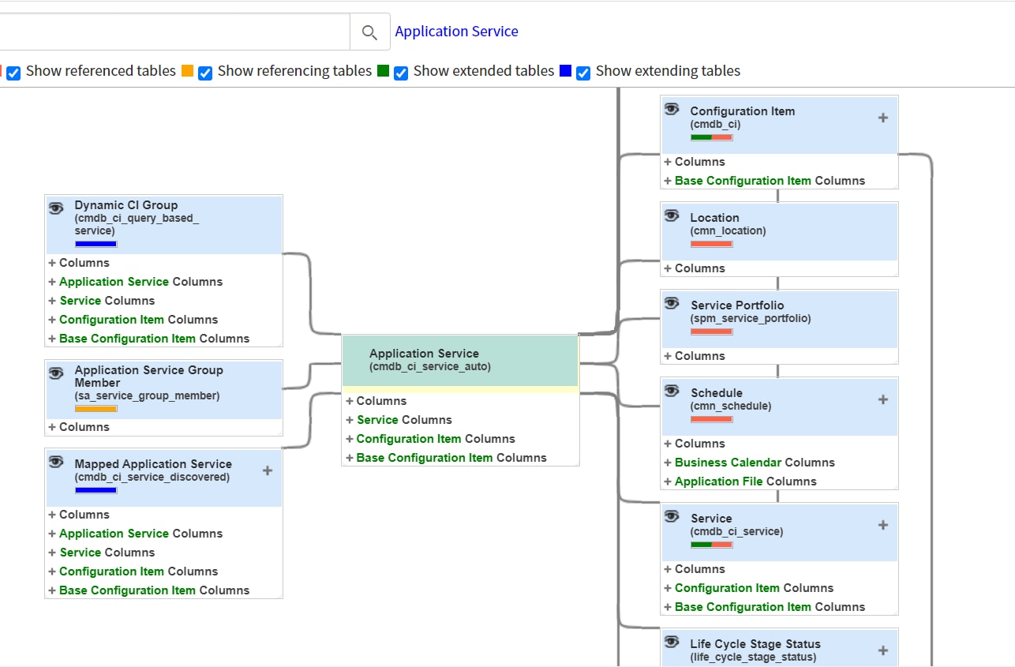Uncheck Show referenced tables checkbox
Image resolution: width=1015 pixels, height=667 pixels.
(x=13, y=73)
